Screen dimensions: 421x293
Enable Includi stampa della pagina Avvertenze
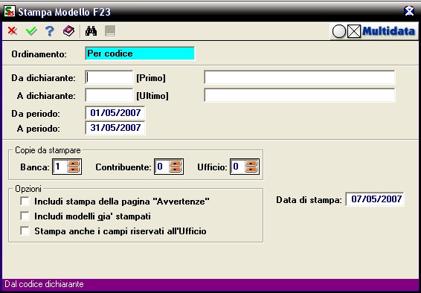pyautogui.click(x=25, y=201)
